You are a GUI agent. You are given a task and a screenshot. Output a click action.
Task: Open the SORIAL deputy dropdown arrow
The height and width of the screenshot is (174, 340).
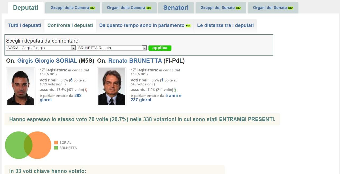[74, 48]
